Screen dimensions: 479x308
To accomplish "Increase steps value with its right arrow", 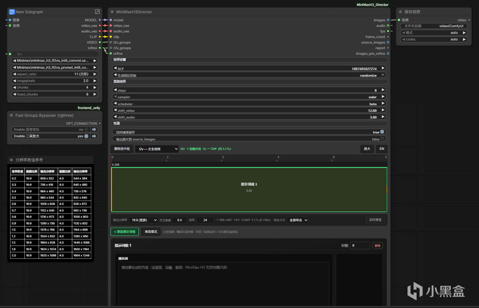I will 383,90.
